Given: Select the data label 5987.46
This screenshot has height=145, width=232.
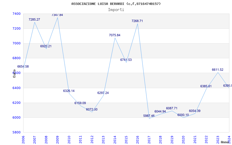Looking at the screenshot, I should coord(149,116).
